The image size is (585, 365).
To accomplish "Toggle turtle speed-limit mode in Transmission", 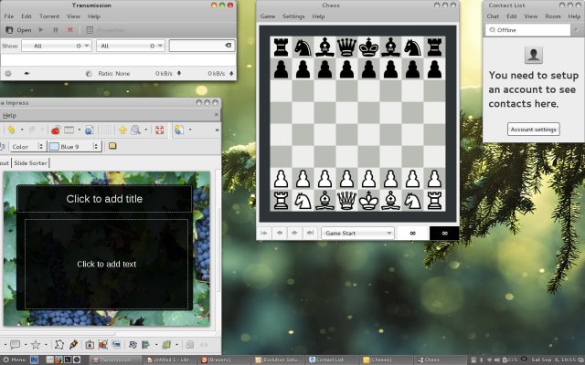I will click(26, 73).
